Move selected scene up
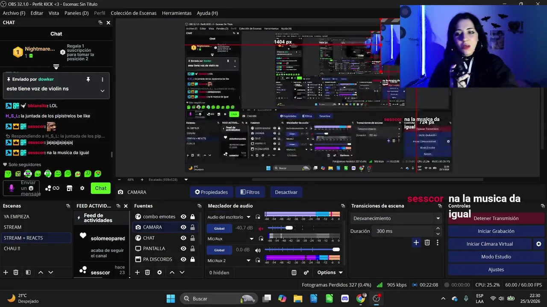This screenshot has height=307, width=547. tap(41, 272)
